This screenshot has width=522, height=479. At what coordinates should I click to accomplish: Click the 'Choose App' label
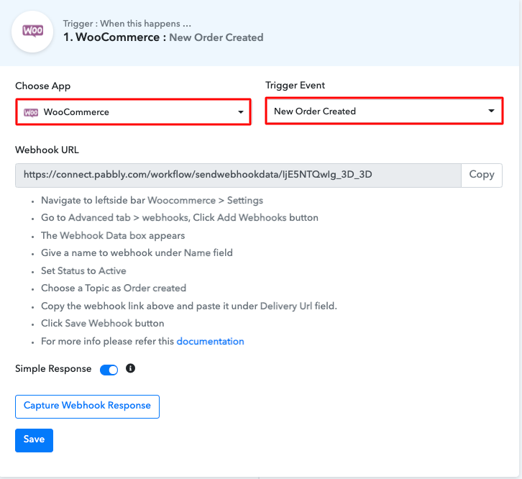click(42, 86)
